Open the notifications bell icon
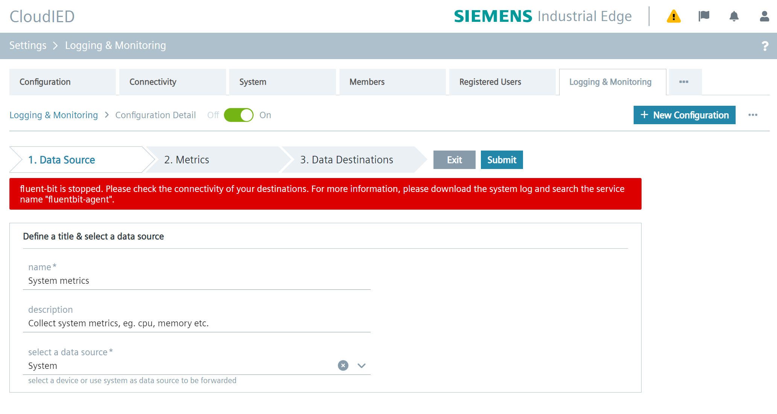The width and height of the screenshot is (777, 414). point(734,16)
